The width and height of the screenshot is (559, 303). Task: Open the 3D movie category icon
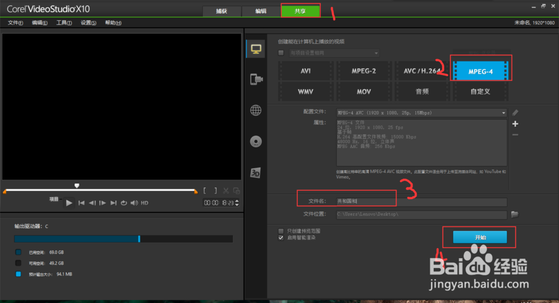tap(255, 173)
